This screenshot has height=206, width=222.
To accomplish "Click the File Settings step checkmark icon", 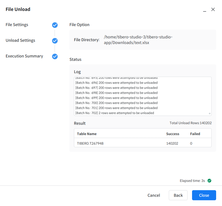I will tap(55, 25).
